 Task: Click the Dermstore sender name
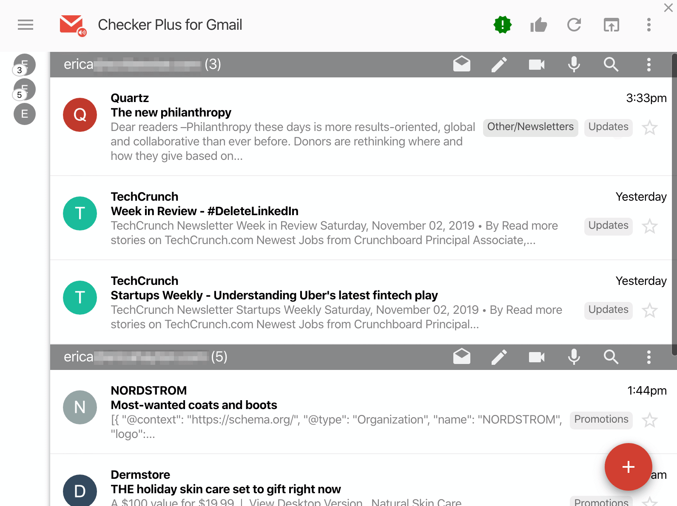click(140, 475)
